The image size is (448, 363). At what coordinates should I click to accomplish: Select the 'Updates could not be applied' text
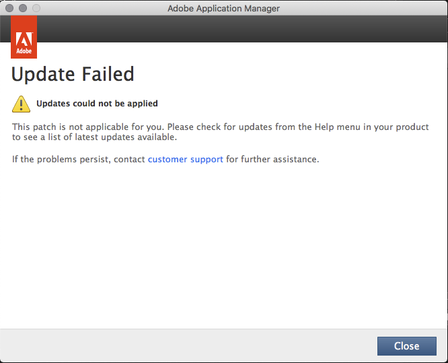pos(97,103)
